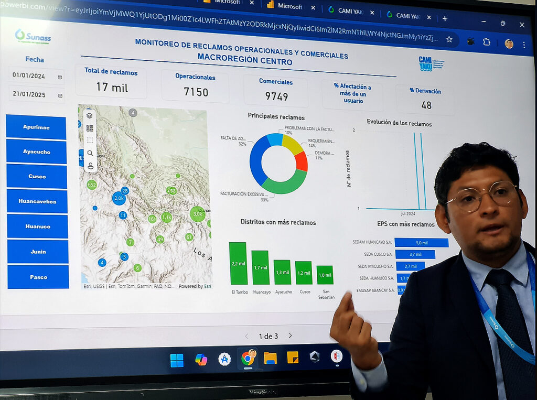Open the round blue 'A' app on taskbar
The height and width of the screenshot is (400, 537).
pos(224,359)
